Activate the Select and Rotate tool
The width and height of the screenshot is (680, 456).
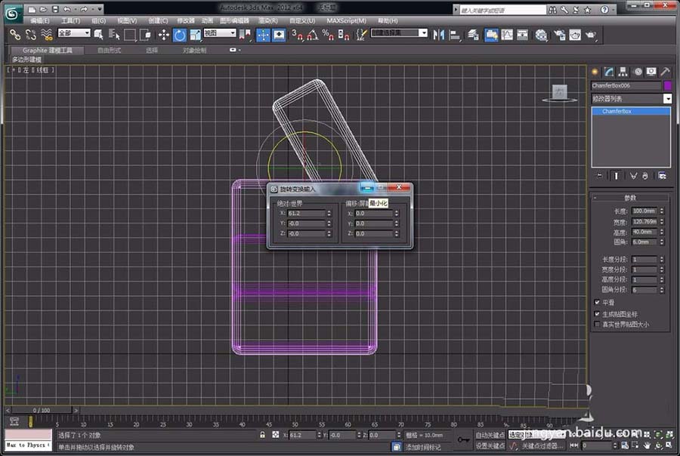point(179,35)
